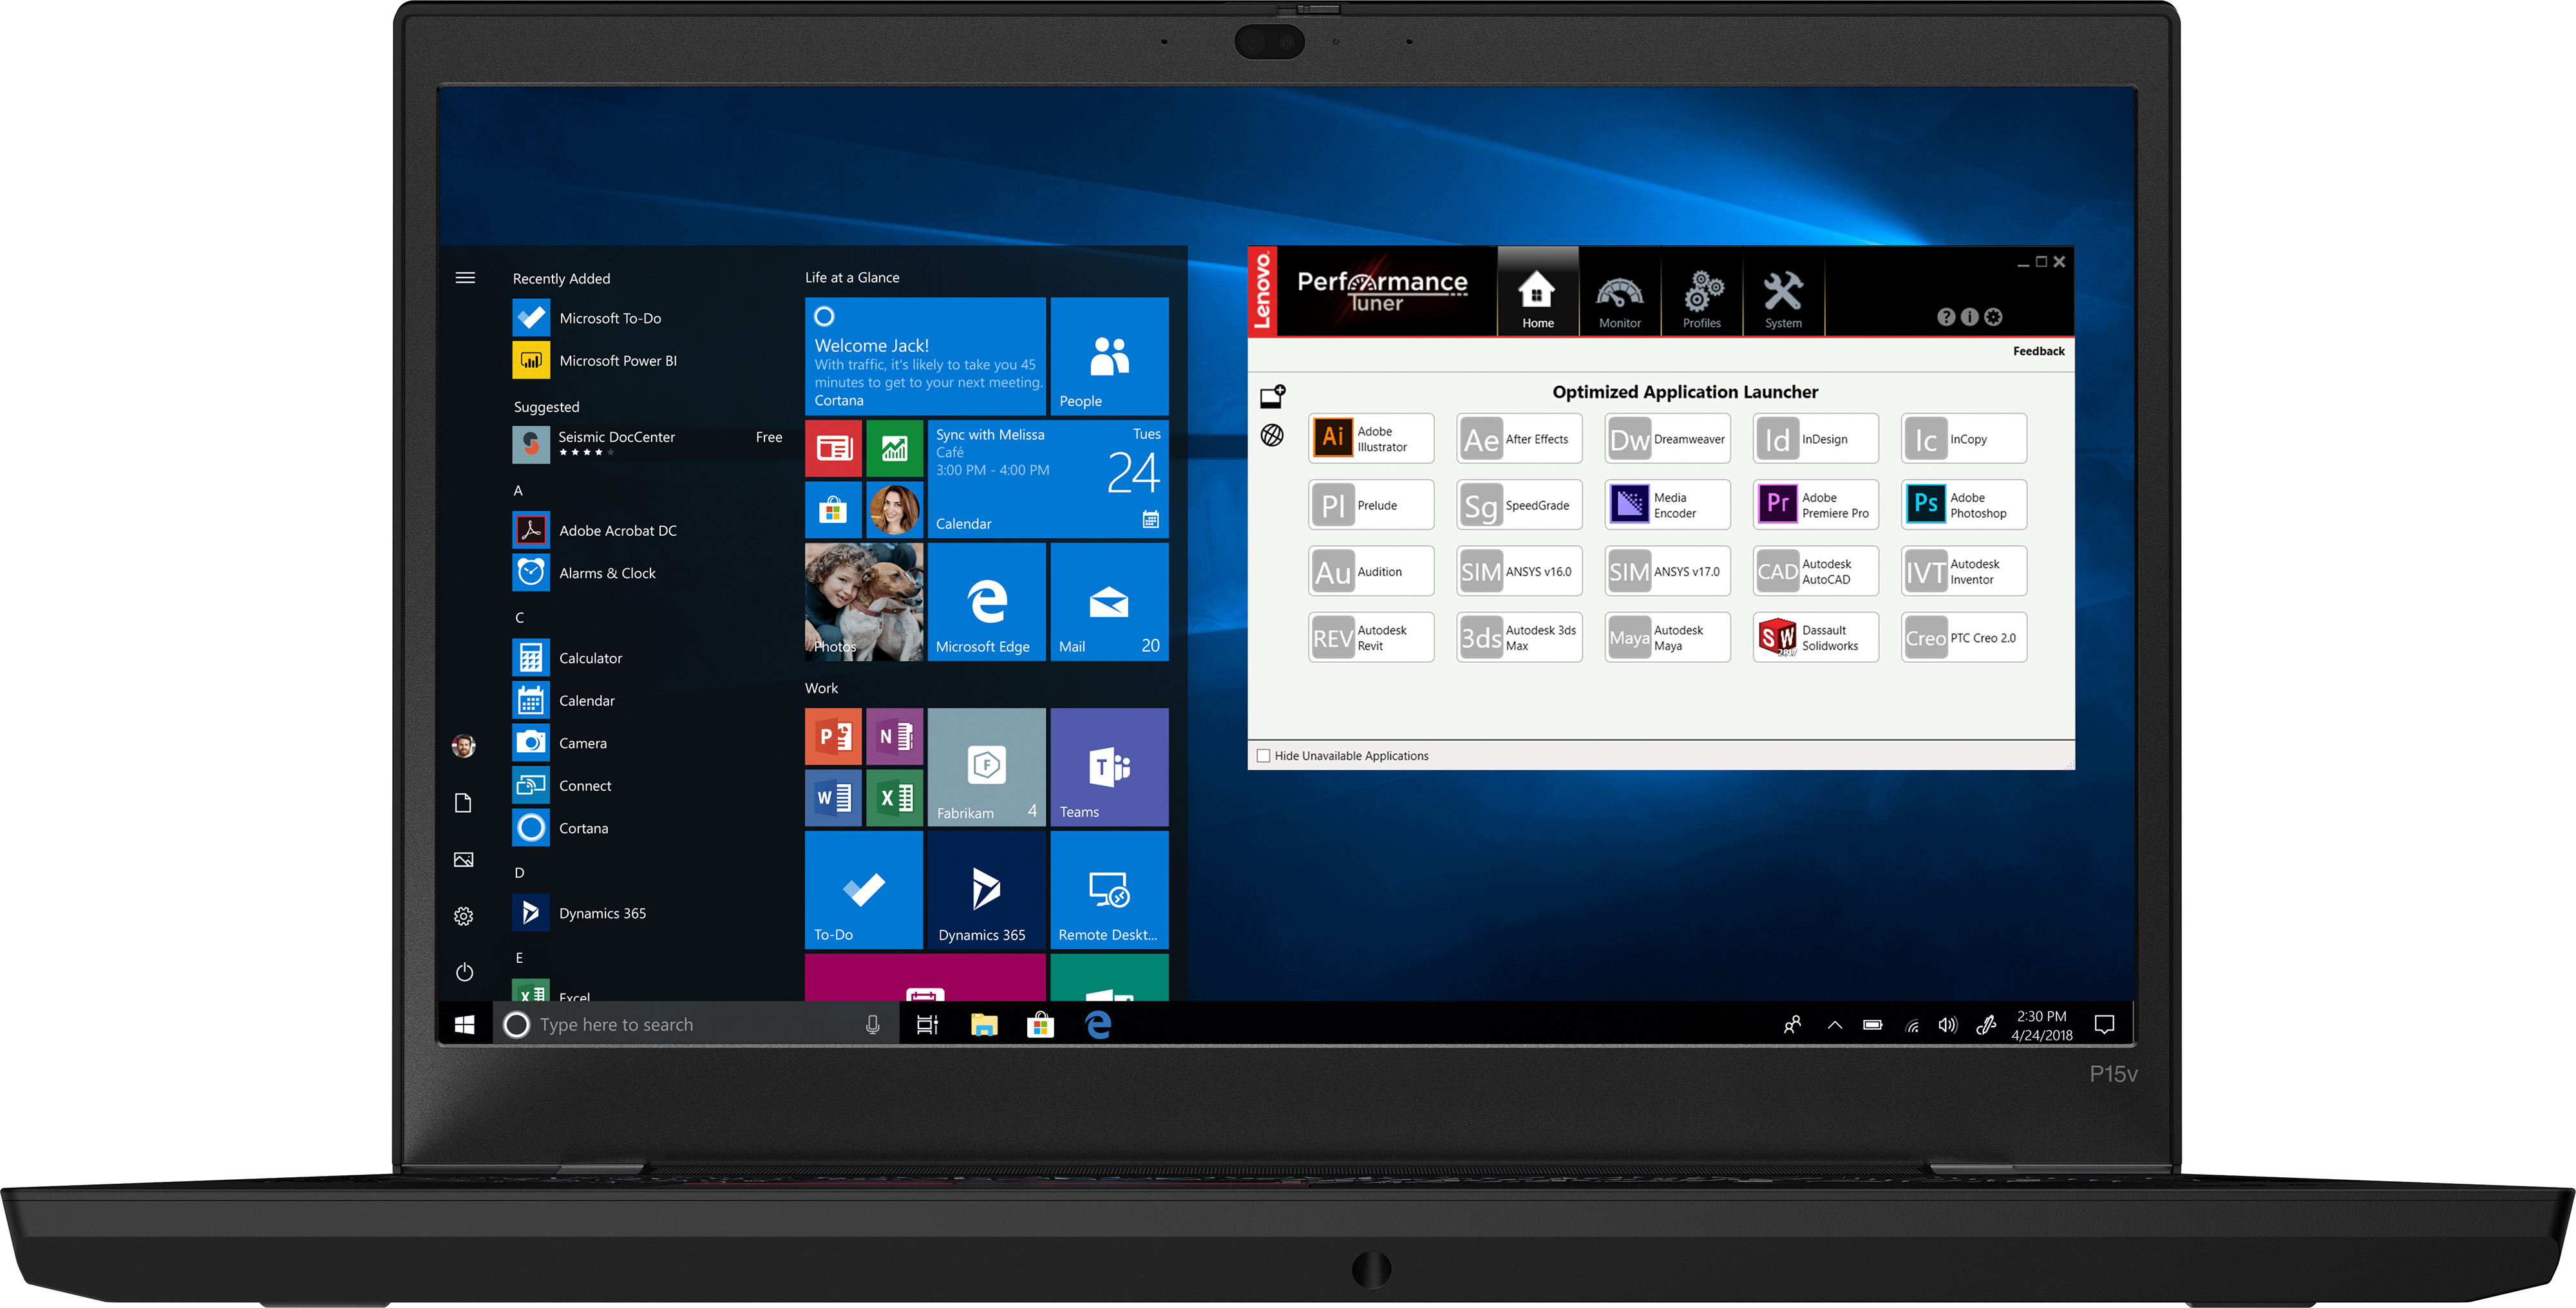Open the Mail tile
Image resolution: width=2576 pixels, height=1308 pixels.
pos(1109,602)
